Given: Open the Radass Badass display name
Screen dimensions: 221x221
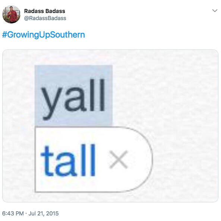Looking at the screenshot, I should [45, 11].
